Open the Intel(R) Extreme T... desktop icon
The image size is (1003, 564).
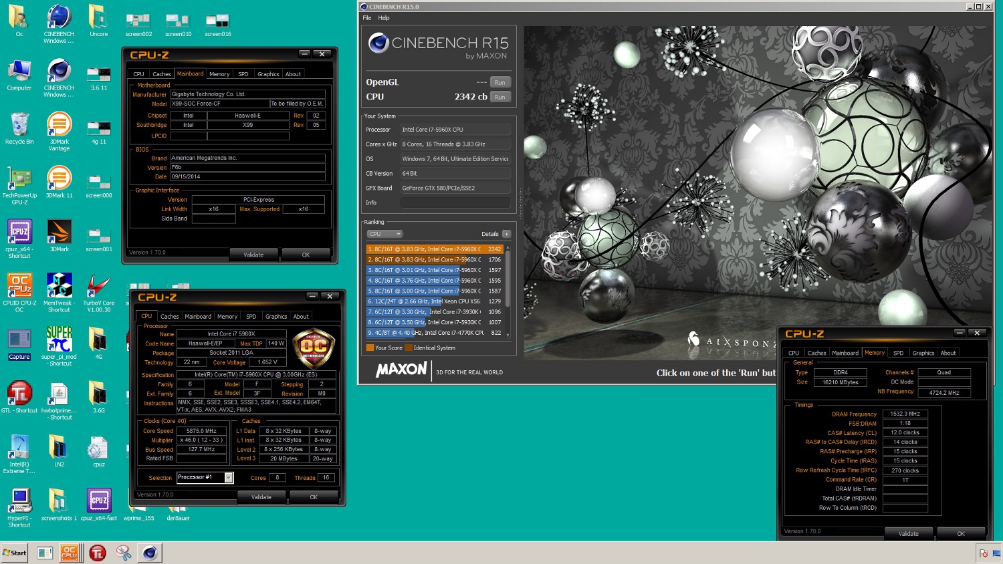[x=19, y=454]
